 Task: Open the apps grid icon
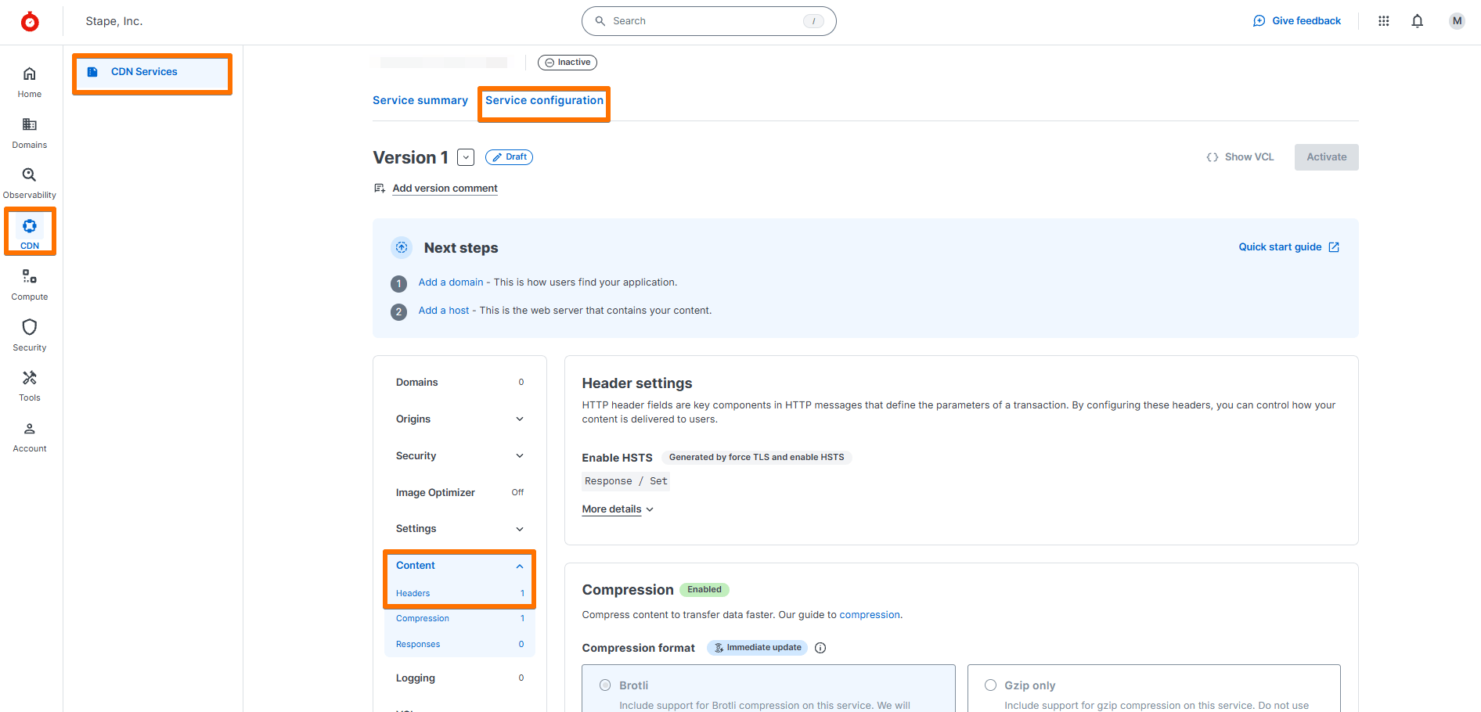coord(1384,21)
